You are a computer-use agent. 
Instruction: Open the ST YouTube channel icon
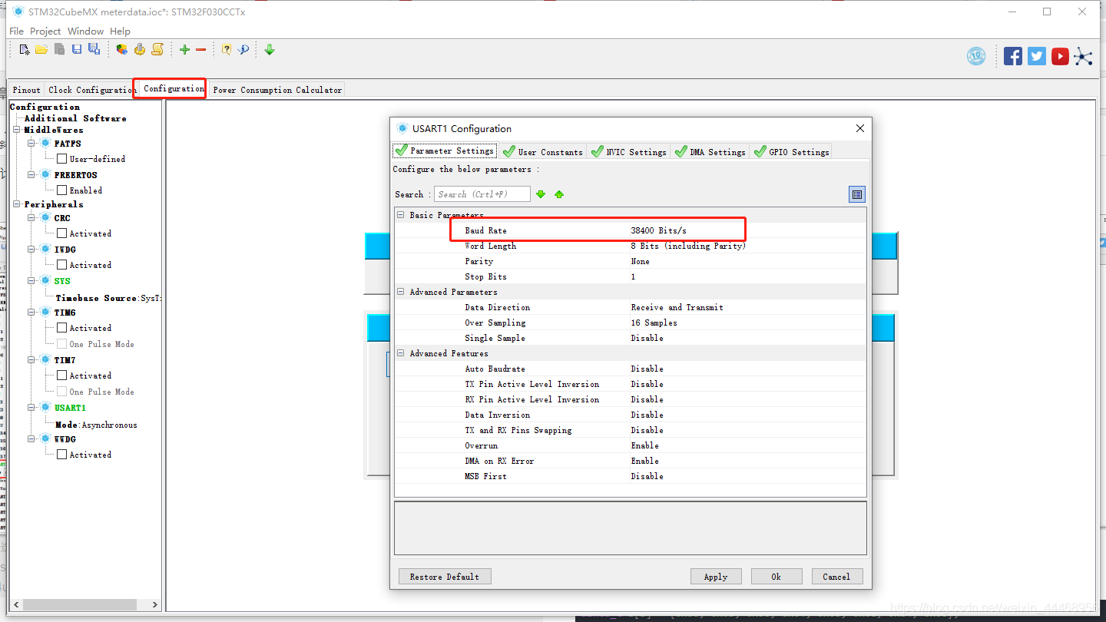point(1061,56)
